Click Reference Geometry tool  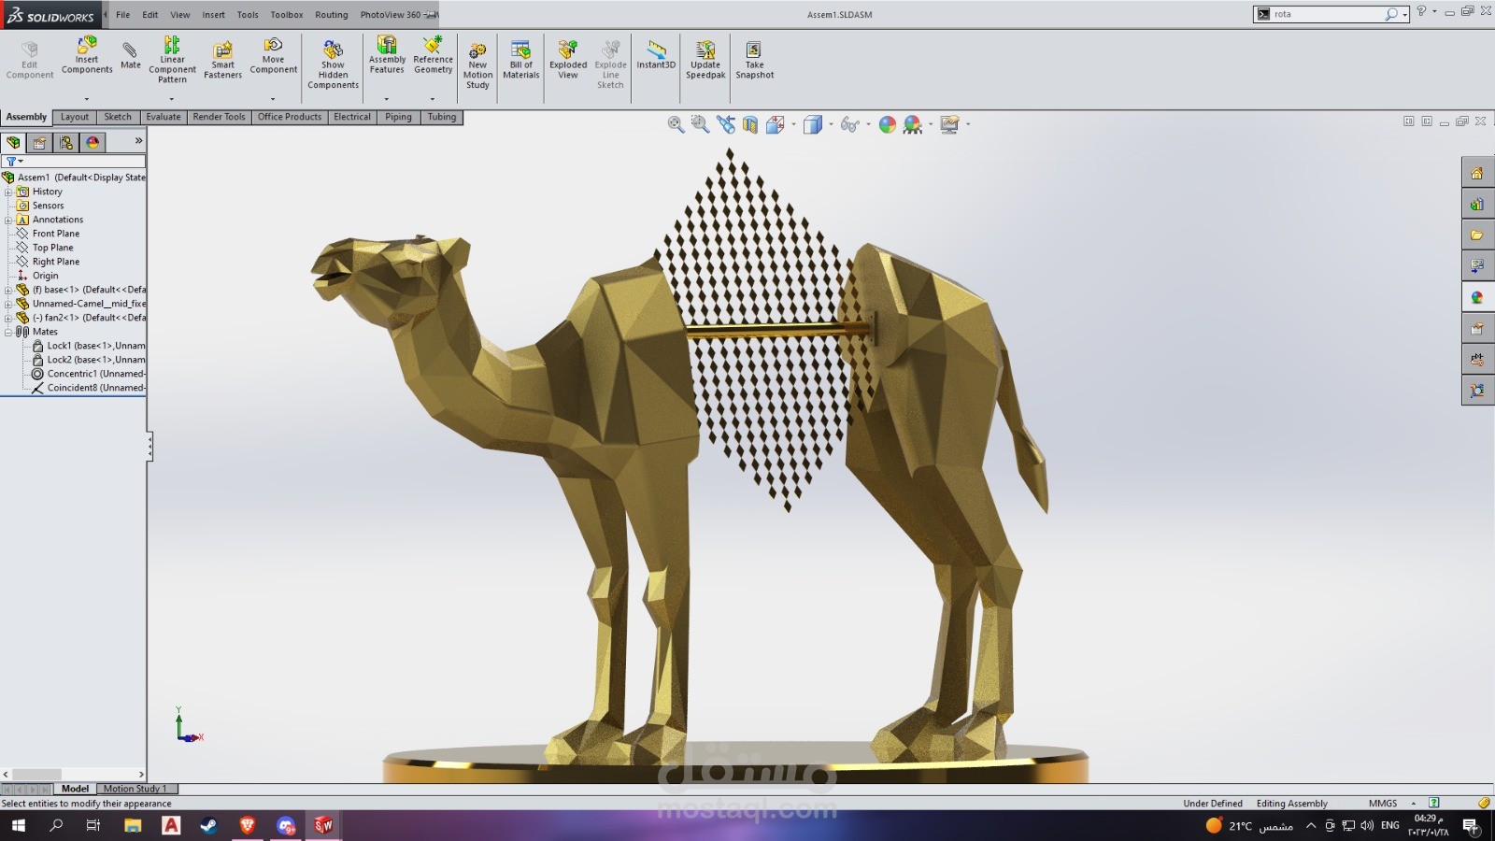point(433,56)
